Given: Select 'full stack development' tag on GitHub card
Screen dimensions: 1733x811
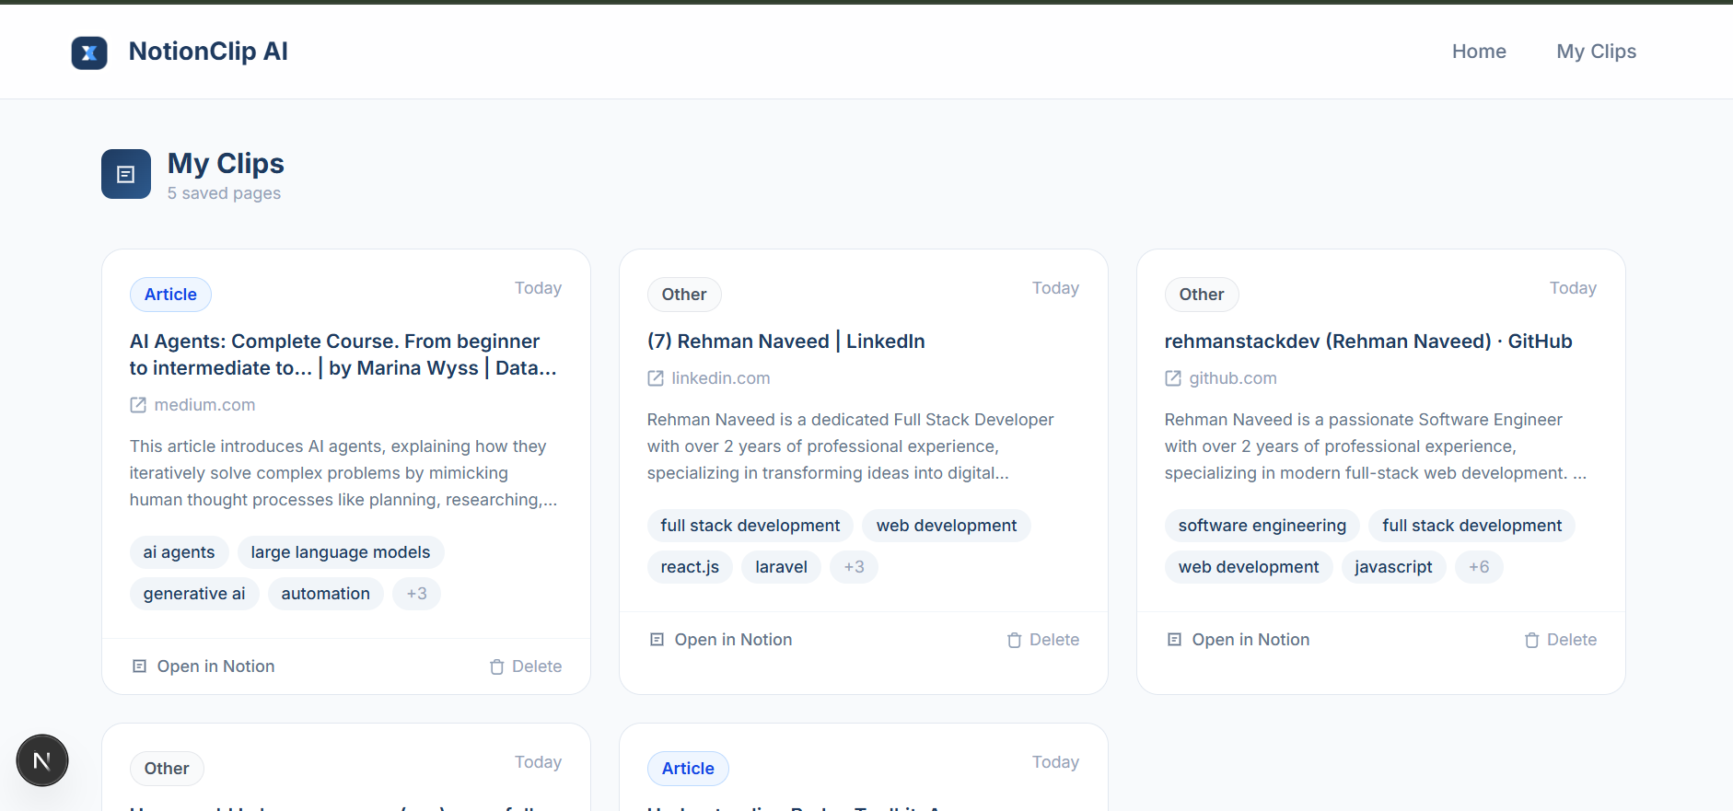Looking at the screenshot, I should [x=1472, y=526].
